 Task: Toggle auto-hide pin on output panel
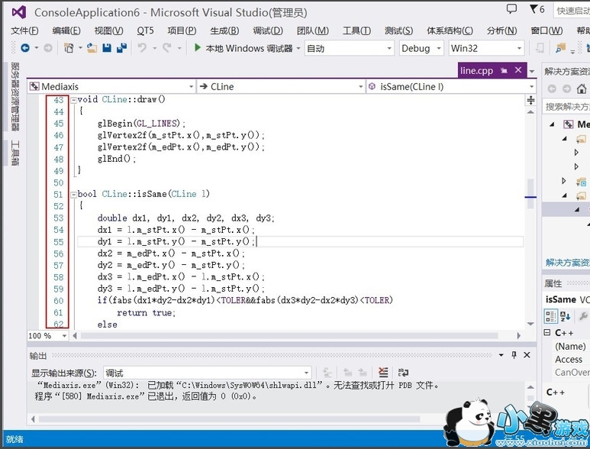click(x=514, y=356)
